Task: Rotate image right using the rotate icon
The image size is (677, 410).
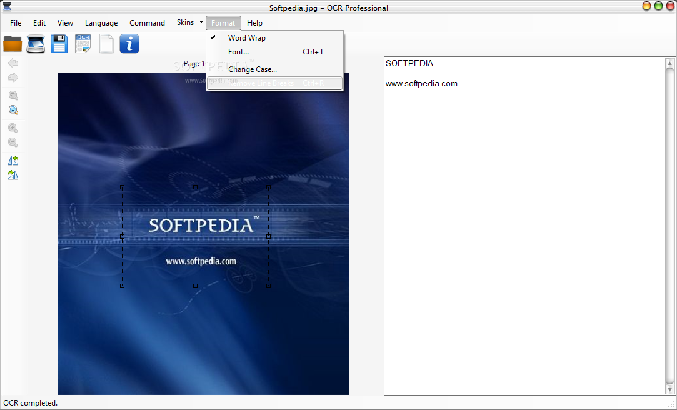Action: (13, 175)
